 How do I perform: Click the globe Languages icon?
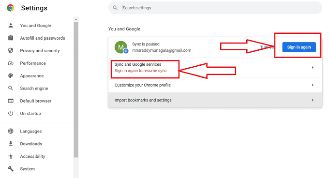(11, 131)
